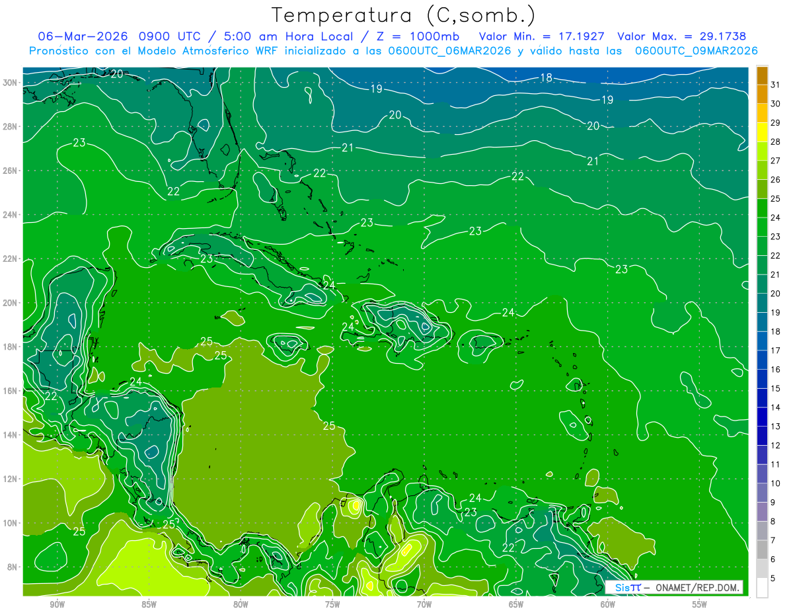This screenshot has height=613, width=793.
Task: Click the legend value "8"
Action: 774,522
